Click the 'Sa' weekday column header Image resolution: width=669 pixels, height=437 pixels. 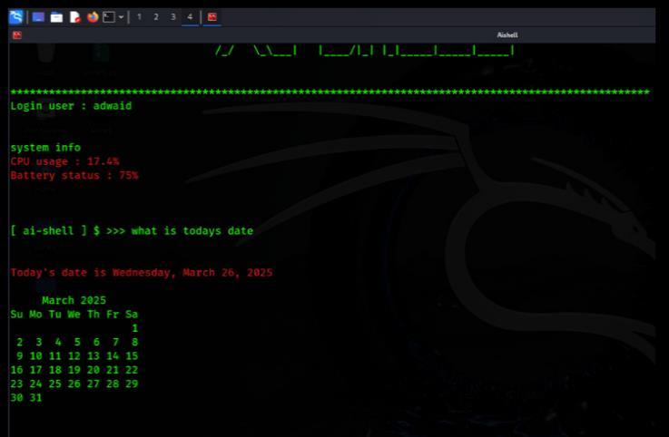click(x=132, y=315)
